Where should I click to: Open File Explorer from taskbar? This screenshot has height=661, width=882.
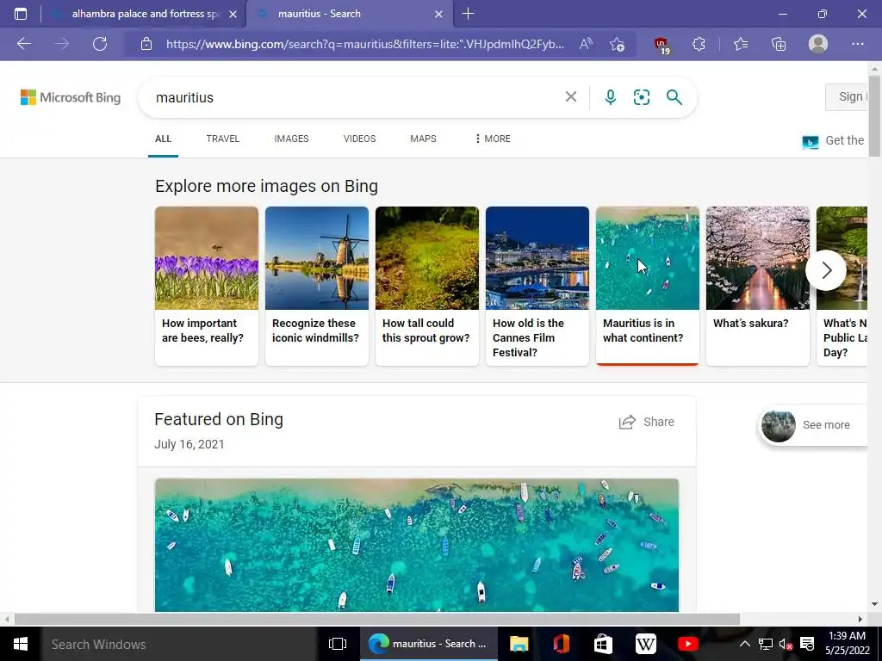pyautogui.click(x=519, y=644)
